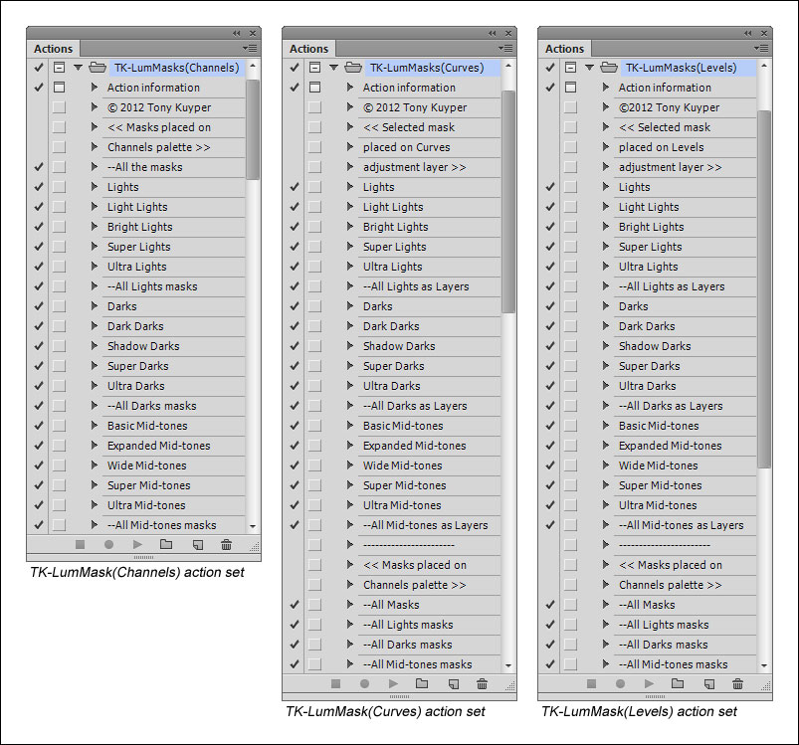
Task: Toggle checkmark for Ultra Darks in Channels panel
Action: coord(39,386)
